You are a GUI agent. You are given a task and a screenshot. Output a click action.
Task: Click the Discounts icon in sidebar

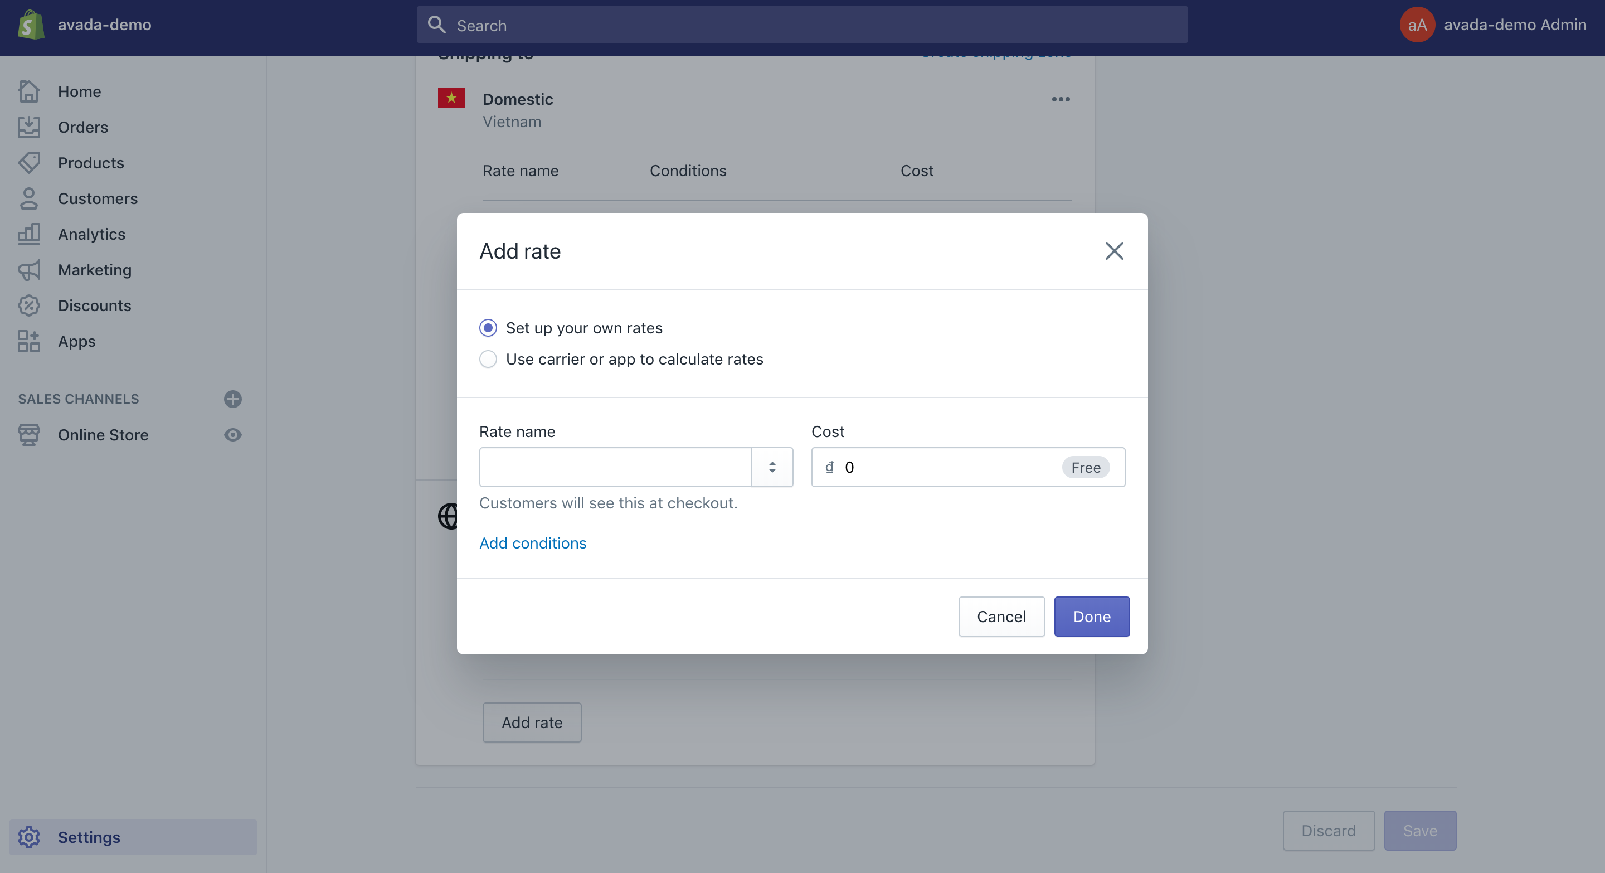[x=29, y=305]
